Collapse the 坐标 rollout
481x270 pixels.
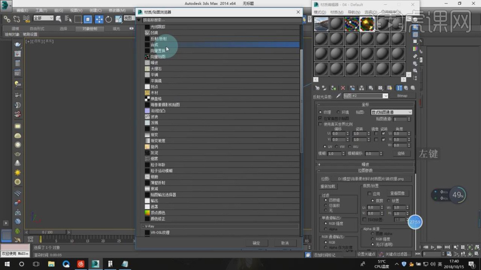click(365, 104)
